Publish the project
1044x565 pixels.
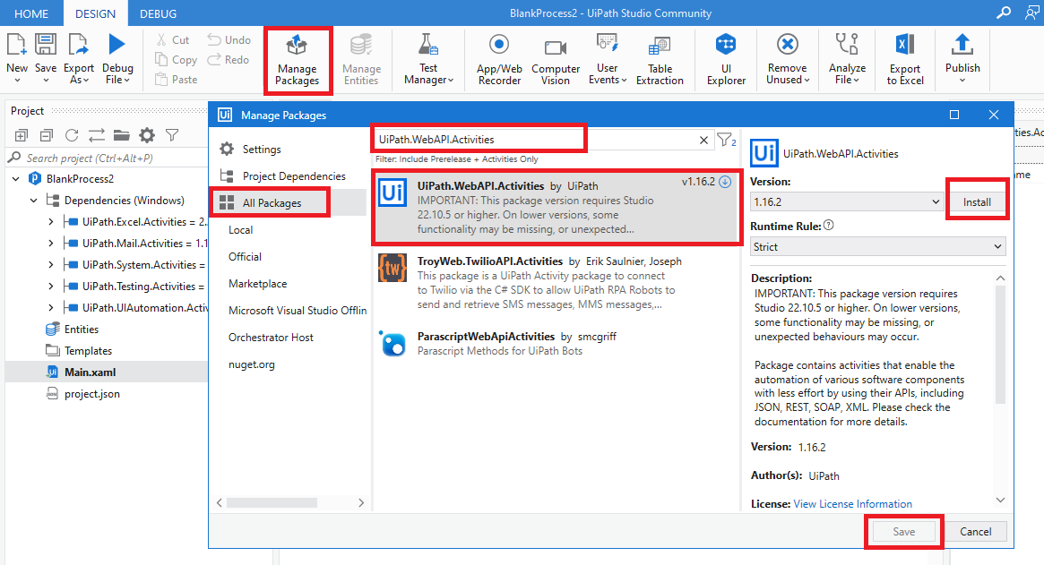(962, 58)
